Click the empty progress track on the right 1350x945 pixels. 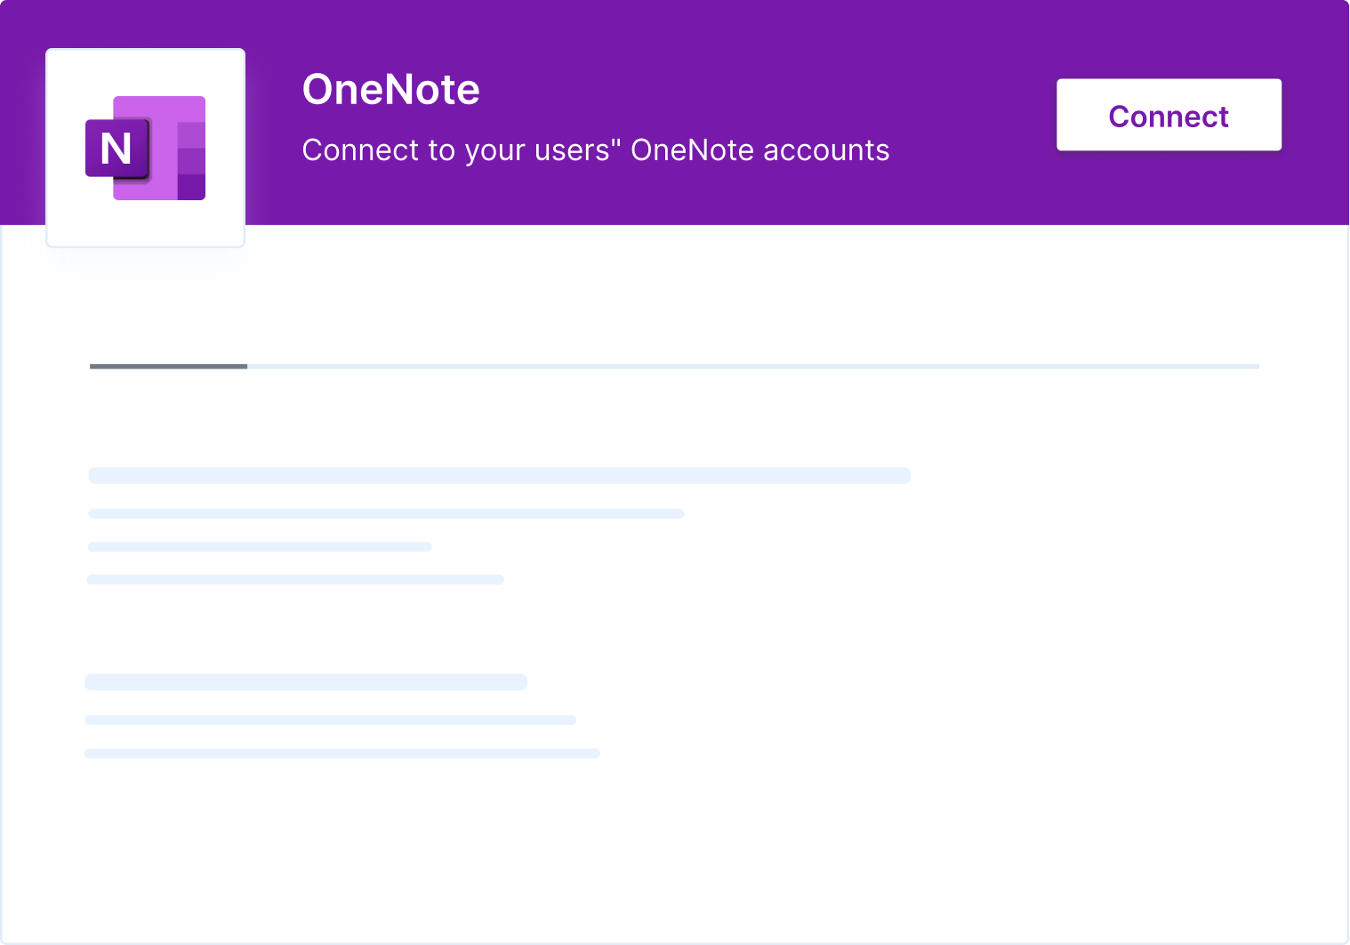[756, 366]
